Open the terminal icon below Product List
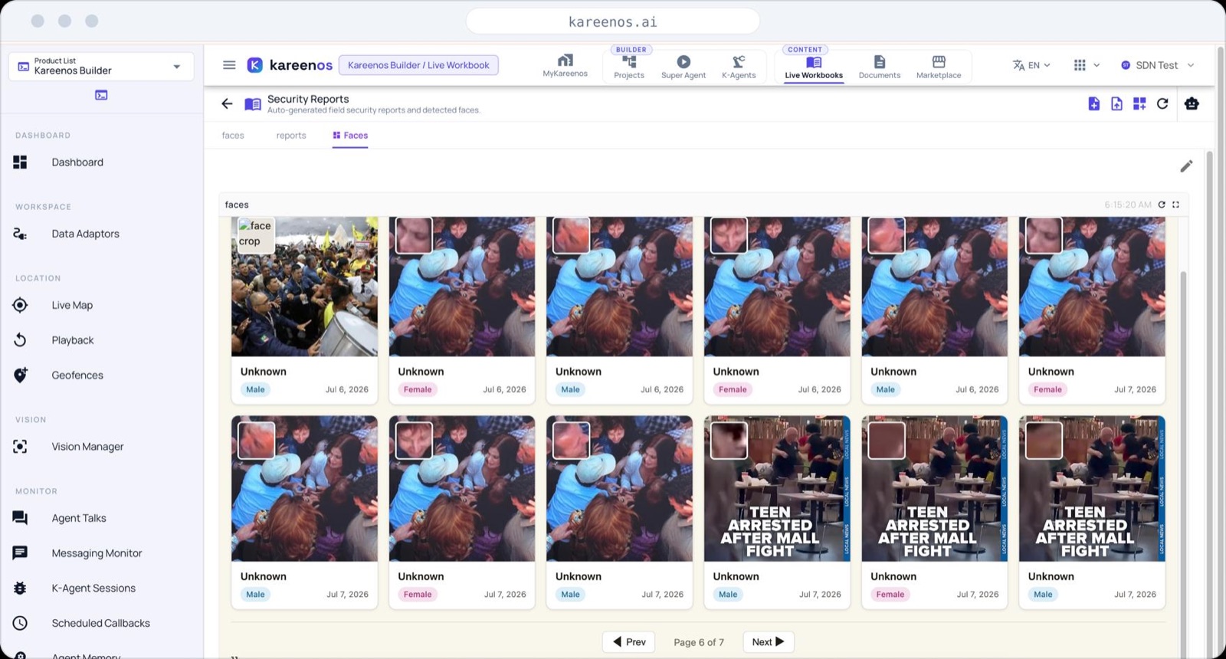This screenshot has width=1226, height=659. (101, 95)
